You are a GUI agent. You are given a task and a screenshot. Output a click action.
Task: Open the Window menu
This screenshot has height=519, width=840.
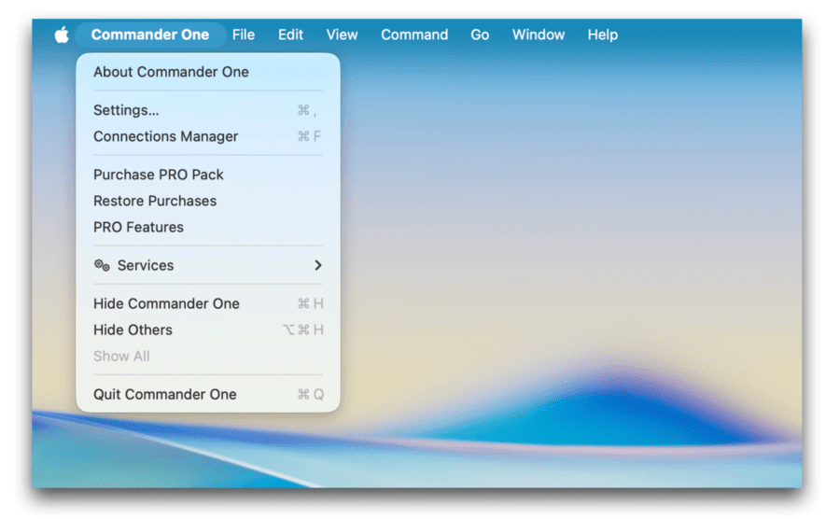click(538, 35)
